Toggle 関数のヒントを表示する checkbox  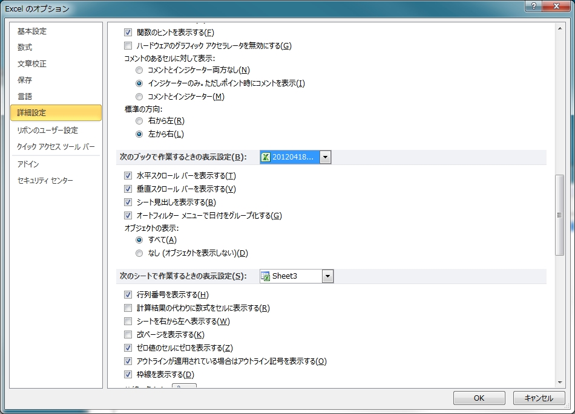[128, 32]
